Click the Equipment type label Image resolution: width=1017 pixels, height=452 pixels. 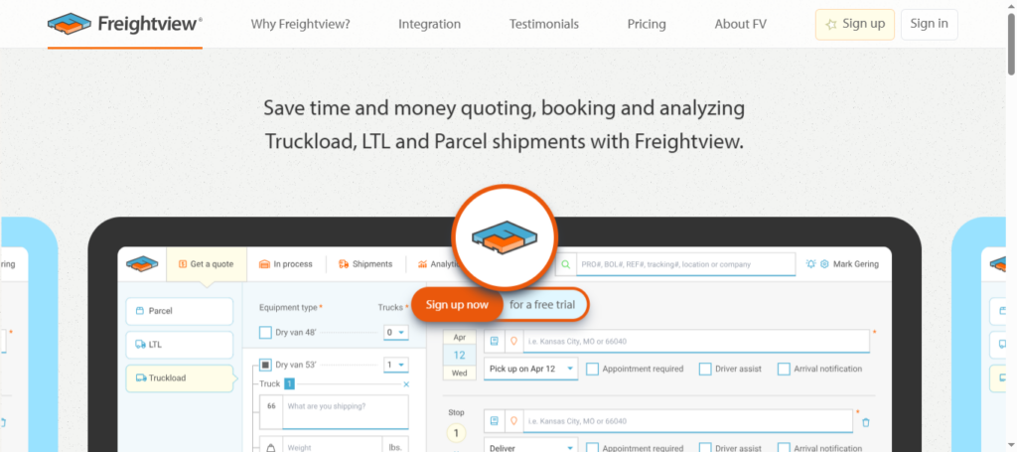pos(289,307)
